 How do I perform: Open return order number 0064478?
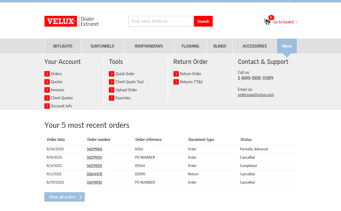(x=94, y=174)
